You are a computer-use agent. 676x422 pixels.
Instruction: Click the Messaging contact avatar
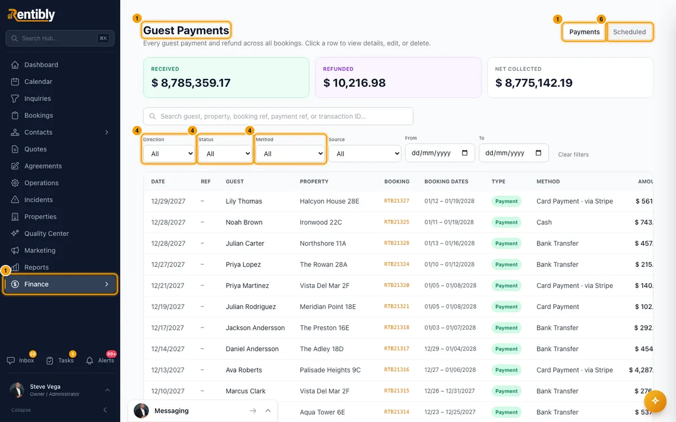pos(141,411)
